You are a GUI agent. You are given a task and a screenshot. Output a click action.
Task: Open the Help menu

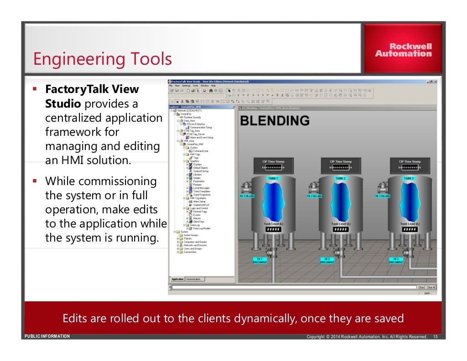[213, 86]
